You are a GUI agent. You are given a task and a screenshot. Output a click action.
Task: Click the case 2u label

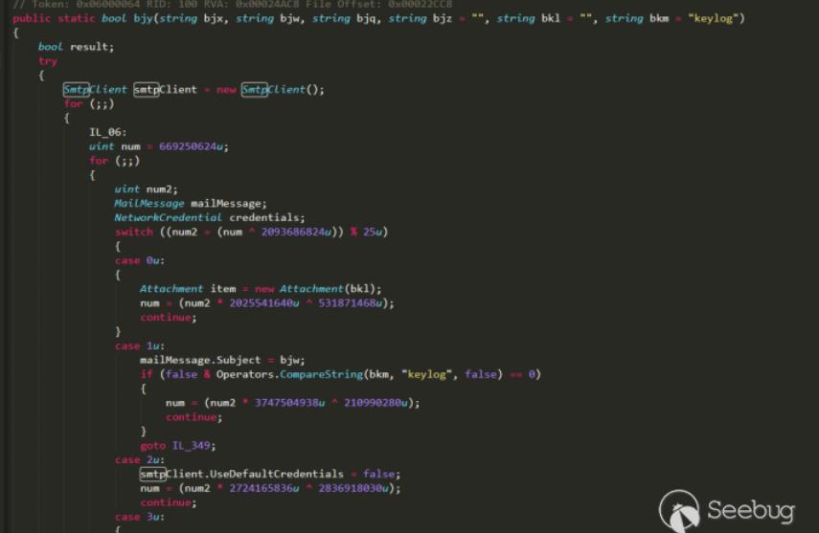tap(140, 459)
